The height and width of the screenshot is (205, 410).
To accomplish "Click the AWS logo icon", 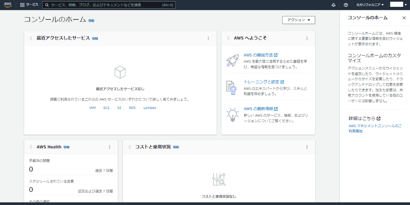I will pos(8,5).
